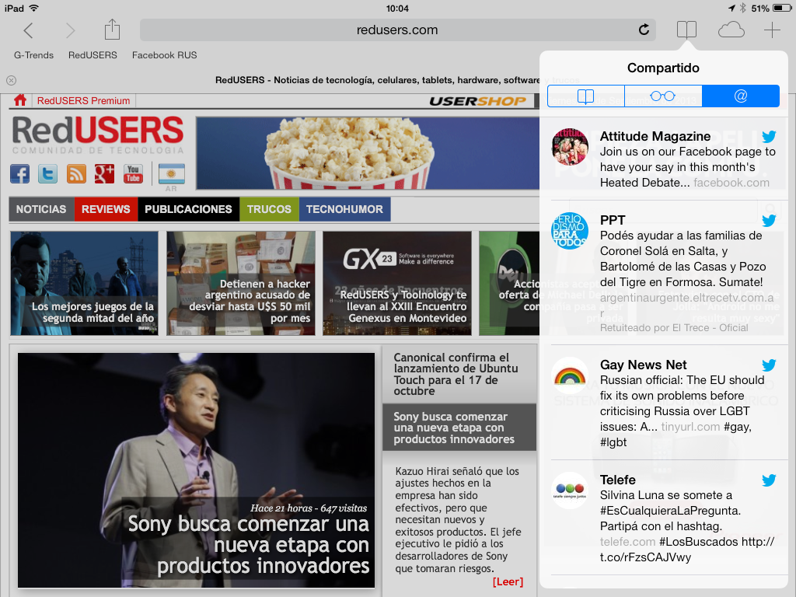Tap Twitter bird icon on Telefe row
Screen dimensions: 796x597
point(769,480)
